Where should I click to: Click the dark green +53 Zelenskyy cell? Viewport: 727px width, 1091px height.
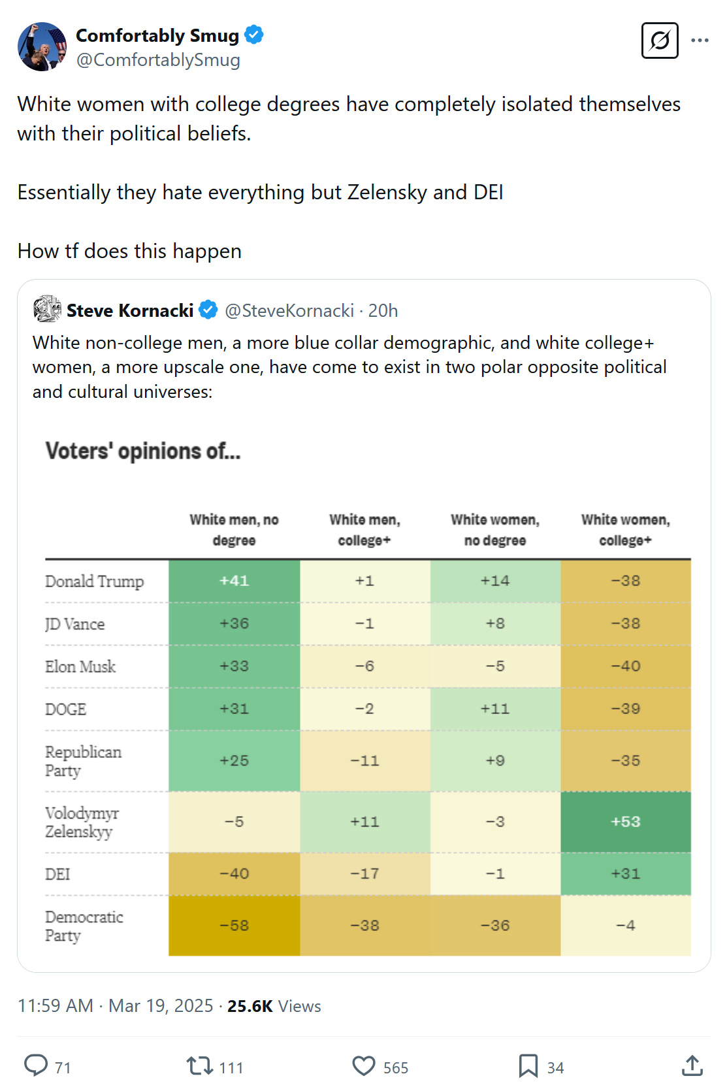pos(625,822)
